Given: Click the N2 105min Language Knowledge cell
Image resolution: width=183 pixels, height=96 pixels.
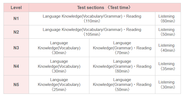Looking at the screenshot, I should pyautogui.click(x=92, y=32).
